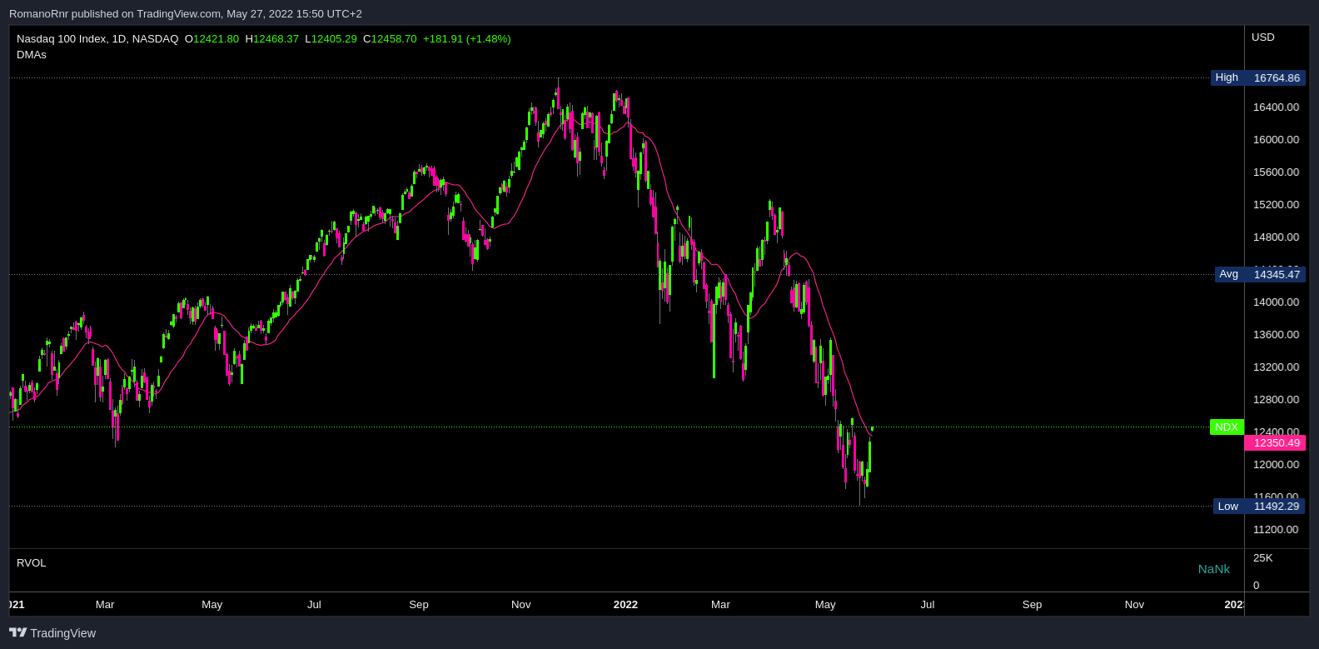
Task: Click the 13200.00 price axis label
Action: click(1276, 367)
